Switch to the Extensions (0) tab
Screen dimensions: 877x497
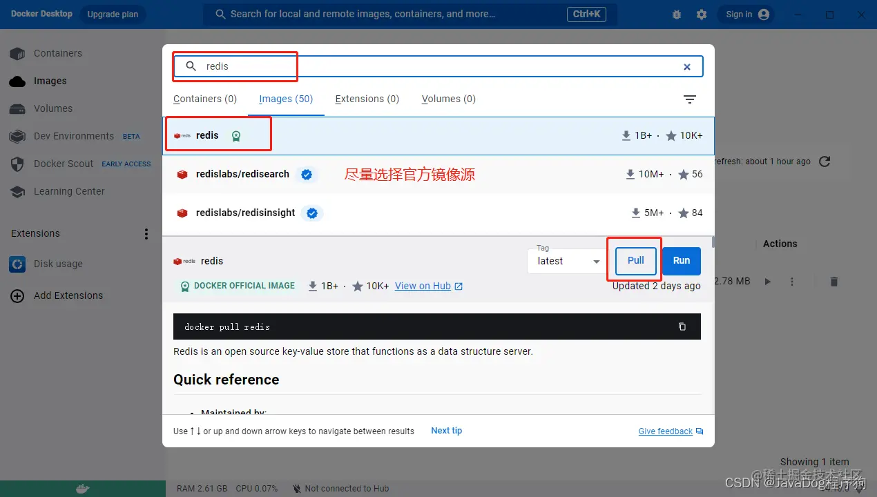pyautogui.click(x=367, y=99)
